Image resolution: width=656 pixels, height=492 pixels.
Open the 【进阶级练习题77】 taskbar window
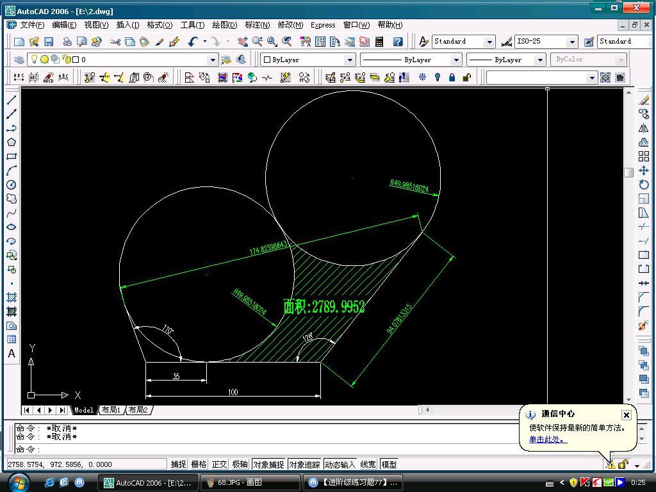click(352, 482)
